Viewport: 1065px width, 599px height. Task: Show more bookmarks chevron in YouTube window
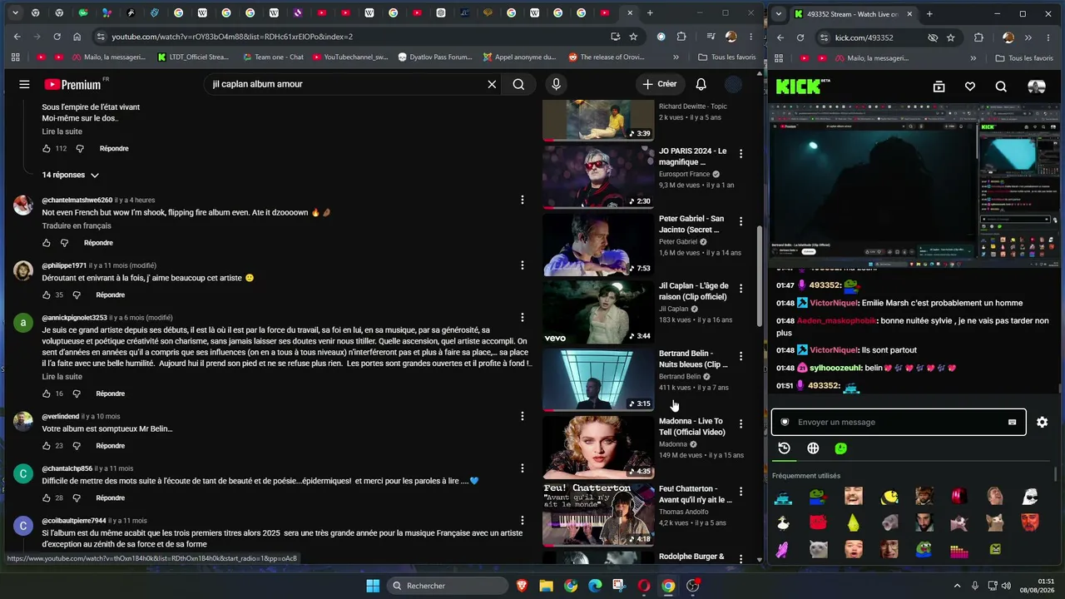click(x=676, y=57)
